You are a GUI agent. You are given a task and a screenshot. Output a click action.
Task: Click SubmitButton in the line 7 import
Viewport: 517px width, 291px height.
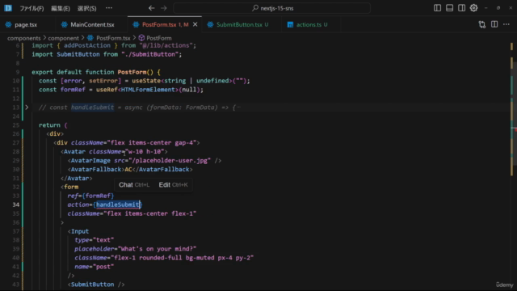(78, 54)
